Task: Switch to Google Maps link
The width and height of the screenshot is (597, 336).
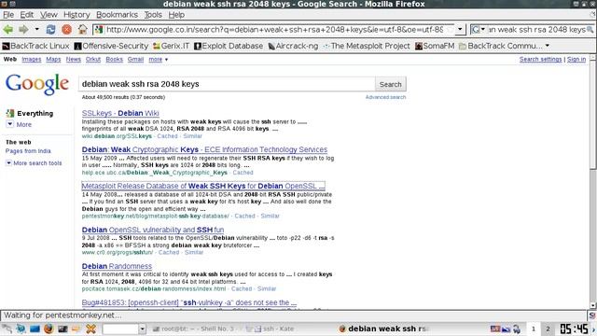Action: [x=53, y=59]
